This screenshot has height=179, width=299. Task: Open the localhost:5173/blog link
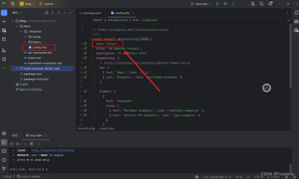coord(53,150)
